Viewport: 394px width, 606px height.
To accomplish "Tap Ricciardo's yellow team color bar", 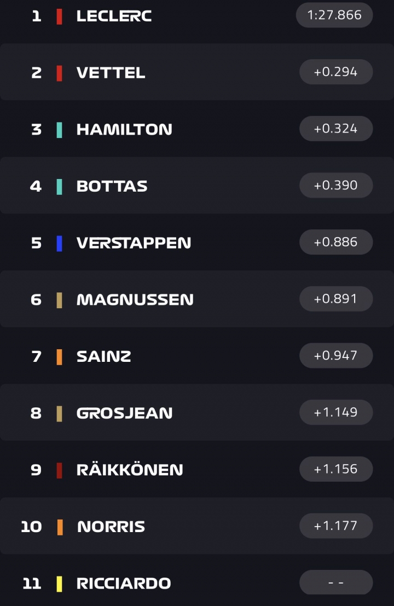I will (x=59, y=584).
